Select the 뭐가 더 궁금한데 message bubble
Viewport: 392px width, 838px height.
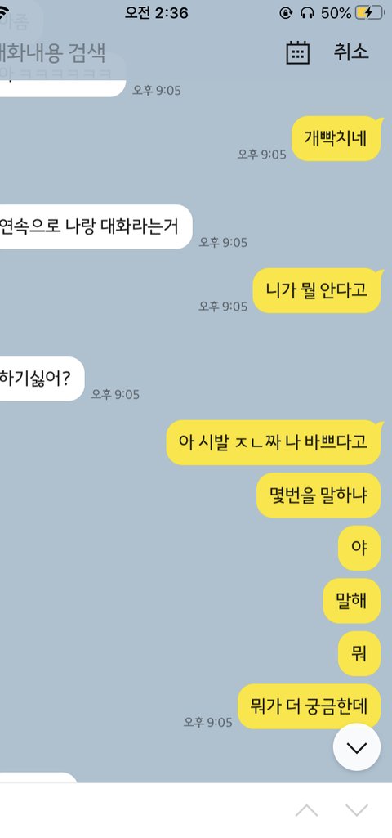(x=310, y=706)
